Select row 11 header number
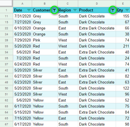Image resolution: width=130 pixels, height=127 pixels. (6, 16)
